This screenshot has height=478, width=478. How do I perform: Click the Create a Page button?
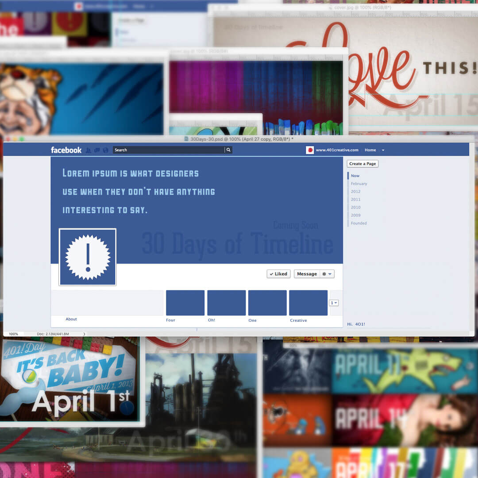pyautogui.click(x=362, y=164)
